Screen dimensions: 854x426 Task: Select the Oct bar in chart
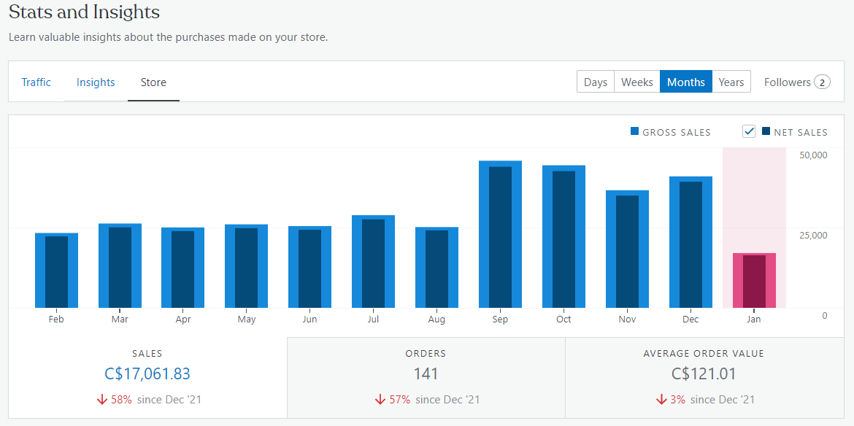[563, 236]
